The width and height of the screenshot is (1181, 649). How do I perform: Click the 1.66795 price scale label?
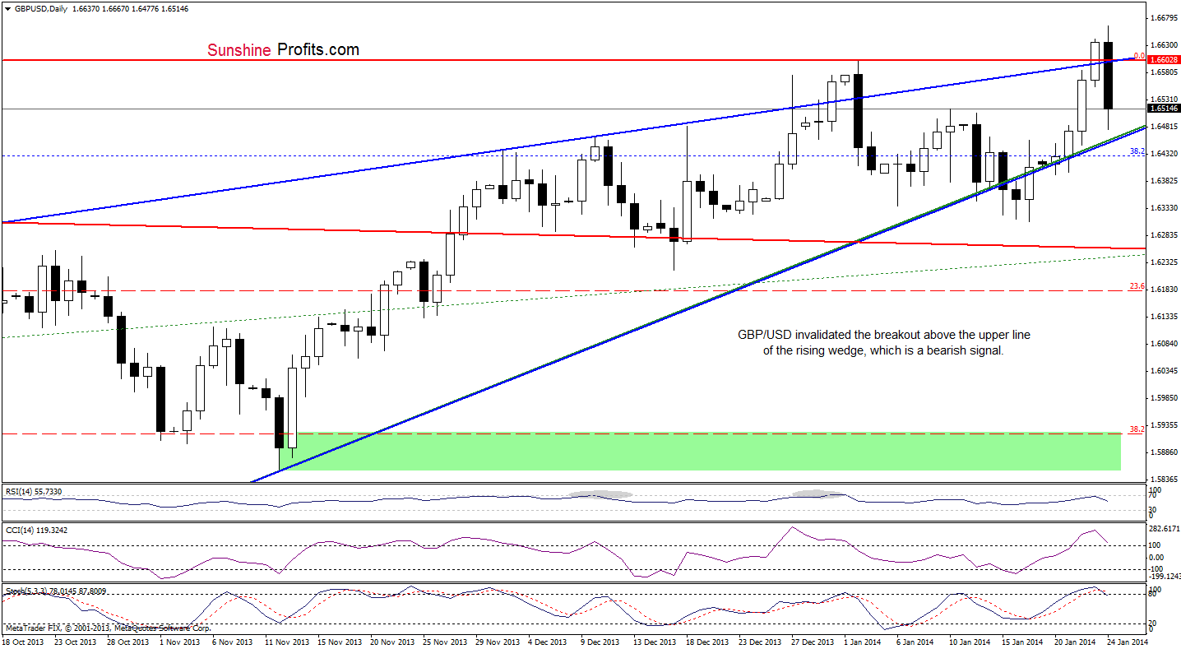click(x=1163, y=17)
